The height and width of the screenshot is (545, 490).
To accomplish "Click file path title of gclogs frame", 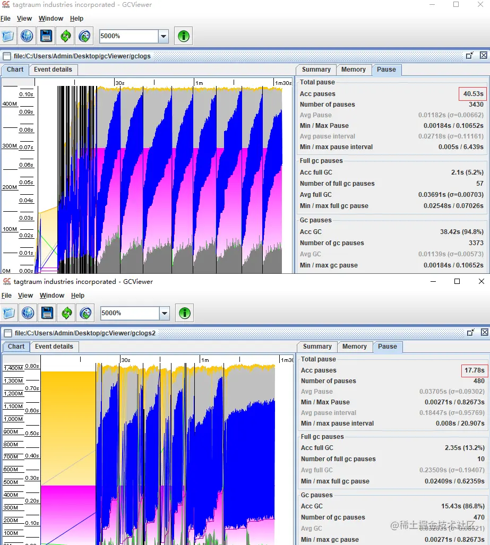I will [x=82, y=56].
